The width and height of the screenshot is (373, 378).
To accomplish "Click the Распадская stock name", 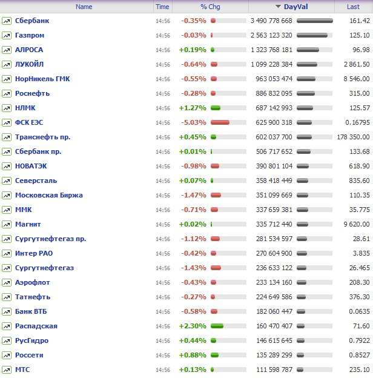I will click(x=37, y=326).
